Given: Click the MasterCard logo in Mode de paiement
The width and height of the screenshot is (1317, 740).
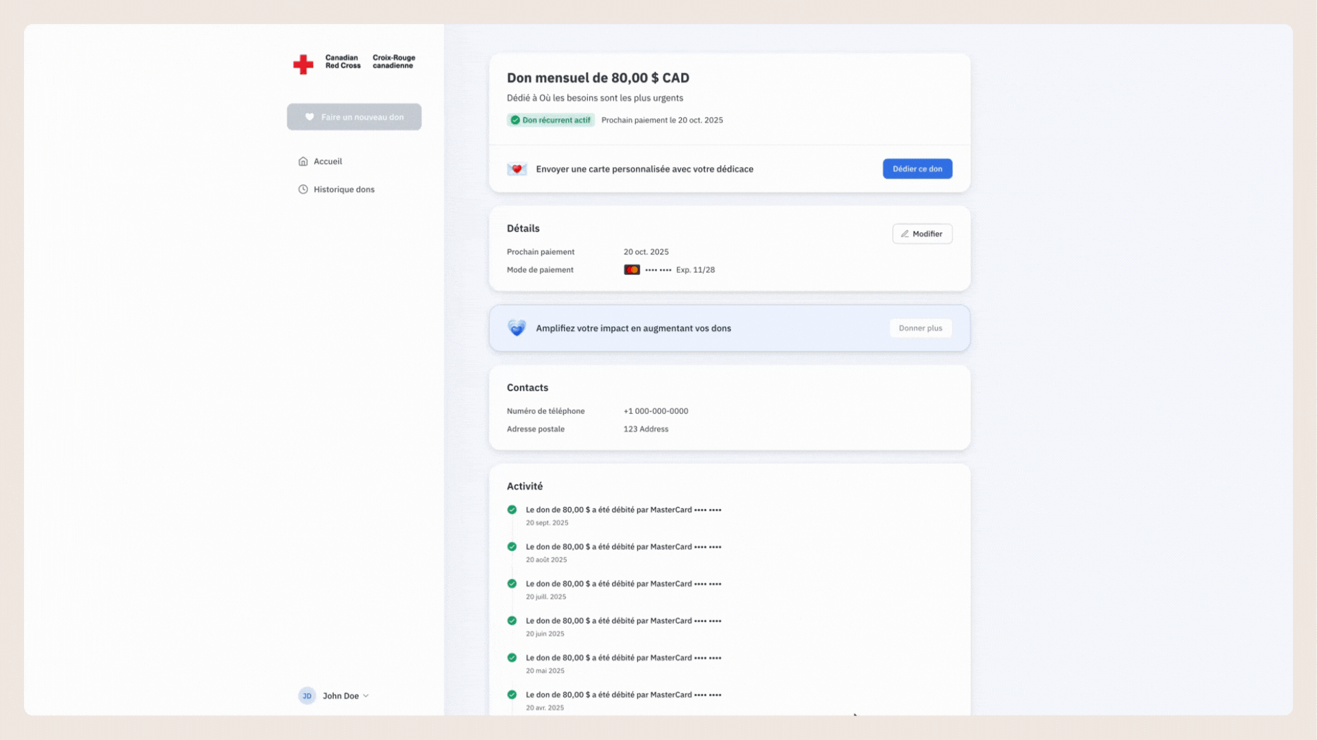Looking at the screenshot, I should tap(632, 270).
